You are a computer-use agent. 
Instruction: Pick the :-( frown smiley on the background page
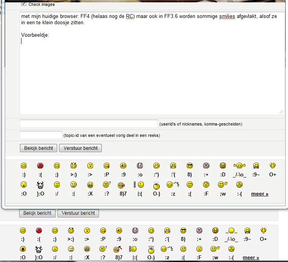click(x=231, y=249)
